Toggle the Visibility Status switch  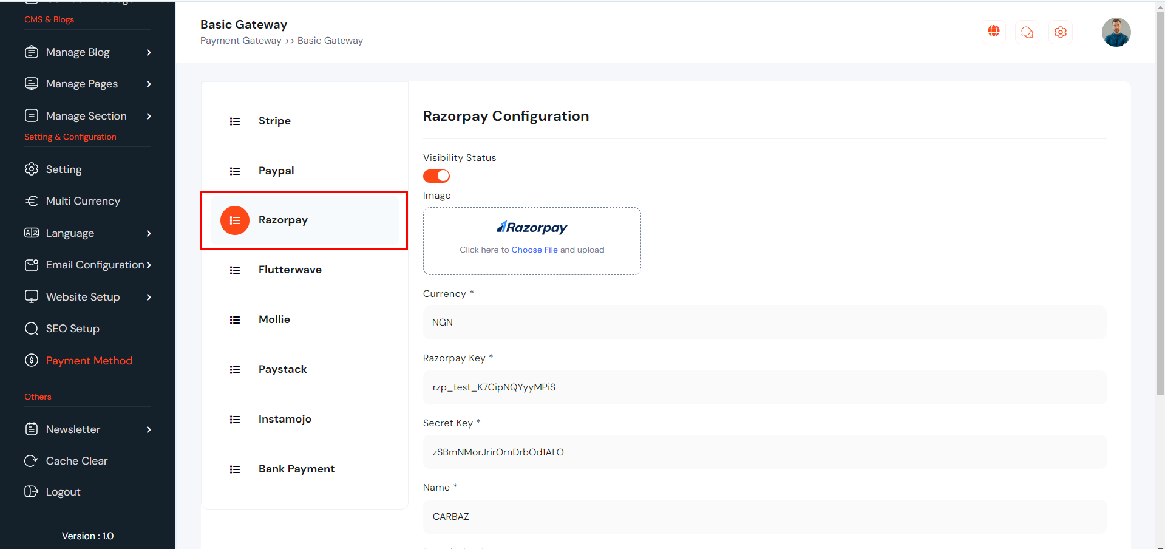tap(436, 176)
